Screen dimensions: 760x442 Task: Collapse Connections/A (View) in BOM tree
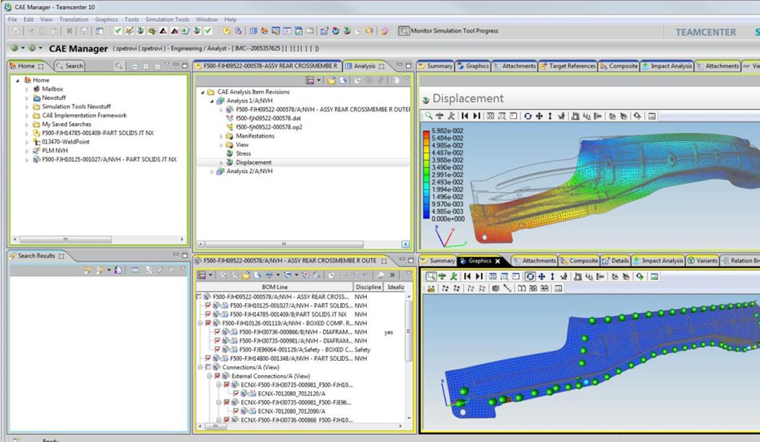[200, 368]
